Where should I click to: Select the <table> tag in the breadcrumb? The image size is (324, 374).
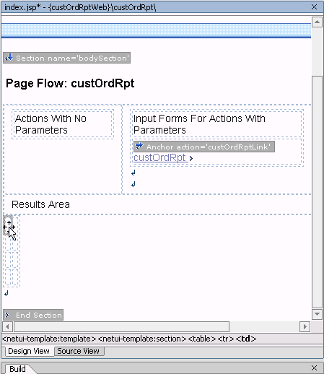tap(202, 339)
